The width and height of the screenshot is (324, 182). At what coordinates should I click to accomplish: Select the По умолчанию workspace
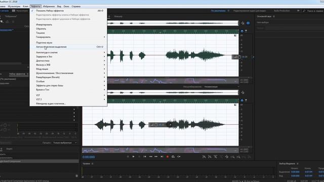(x=218, y=11)
